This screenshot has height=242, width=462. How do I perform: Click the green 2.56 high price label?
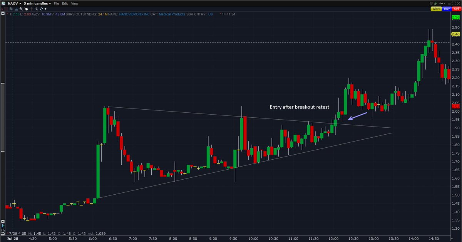tap(456, 18)
